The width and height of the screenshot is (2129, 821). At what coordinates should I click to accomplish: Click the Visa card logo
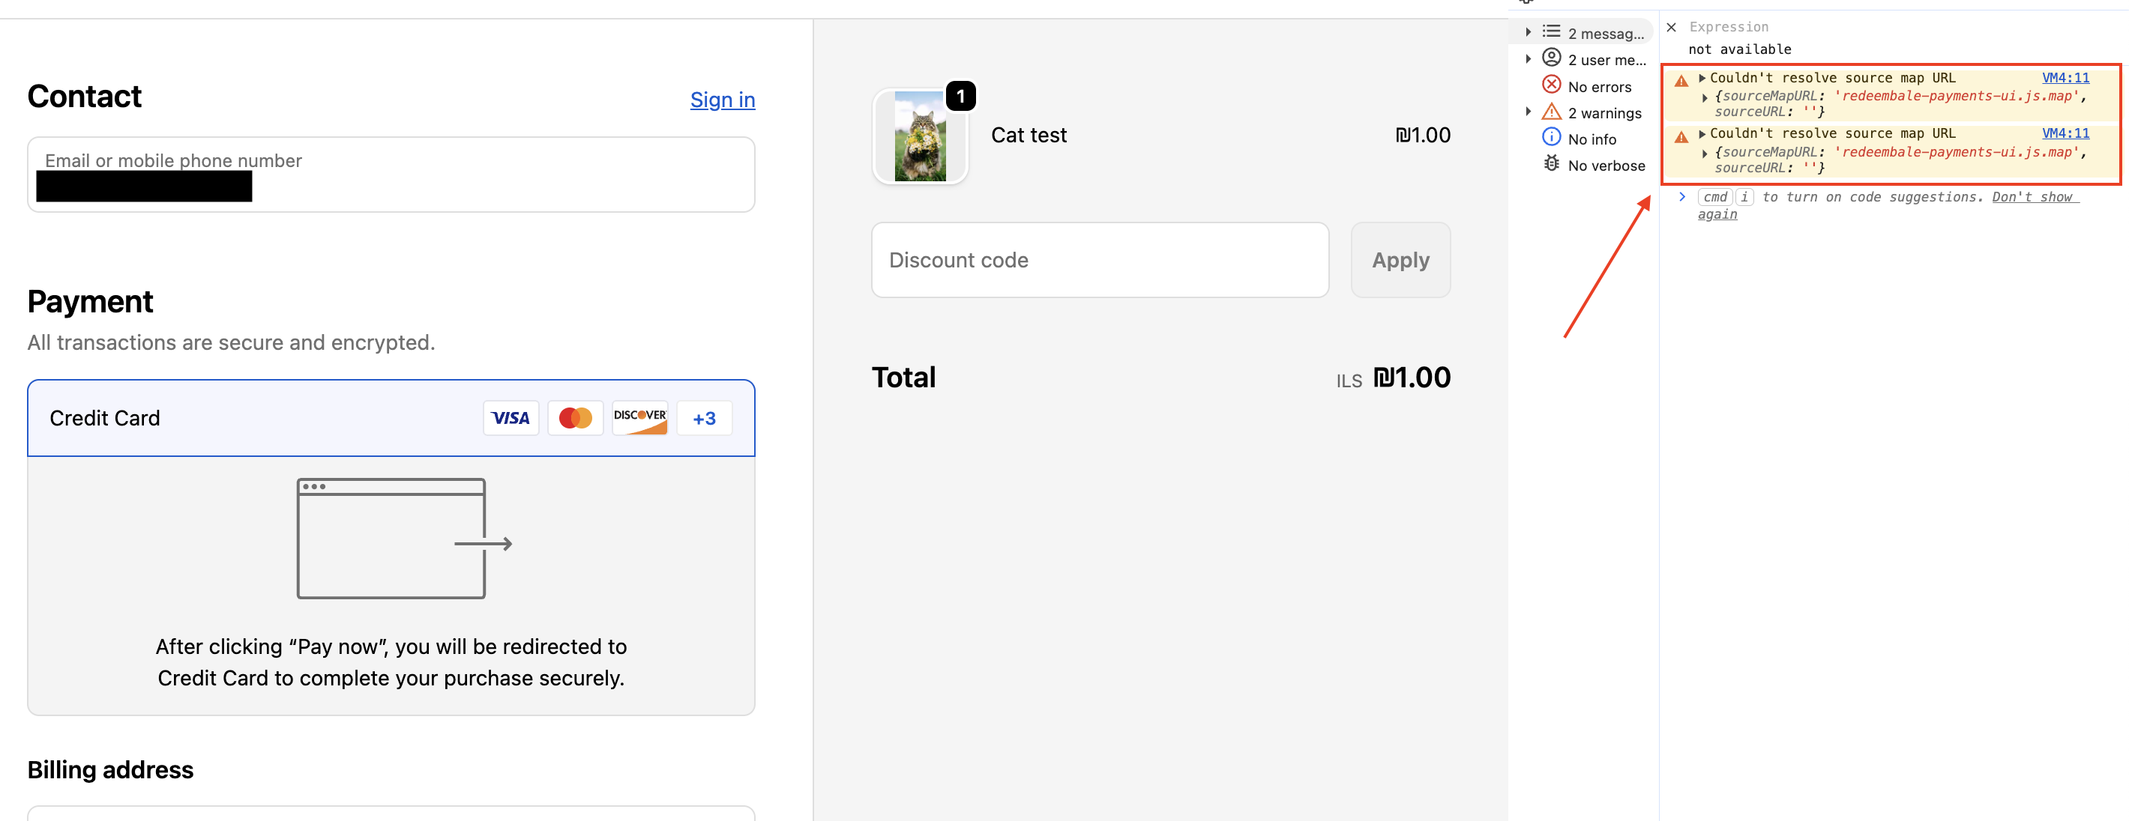tap(510, 418)
